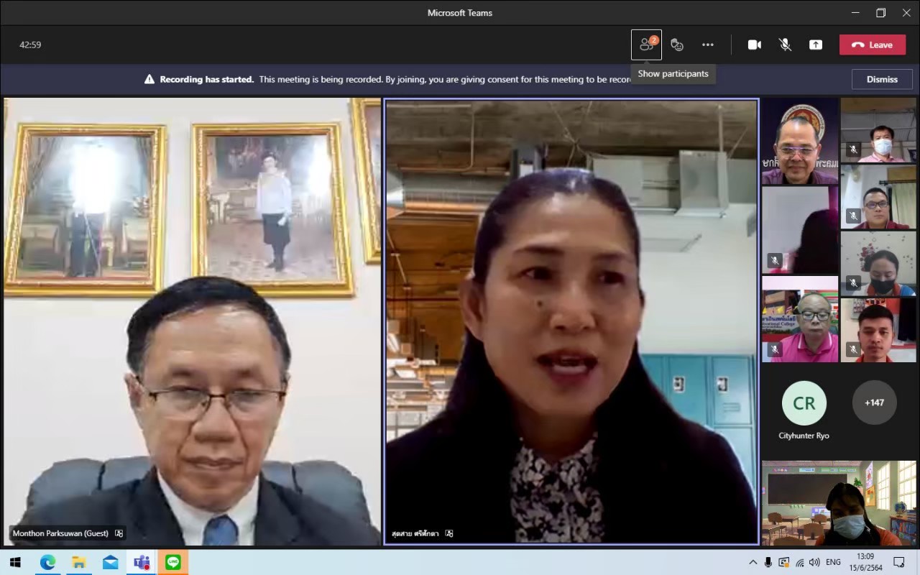920x575 pixels.
Task: Switch to Microsoft Teams taskbar icon
Action: point(142,562)
